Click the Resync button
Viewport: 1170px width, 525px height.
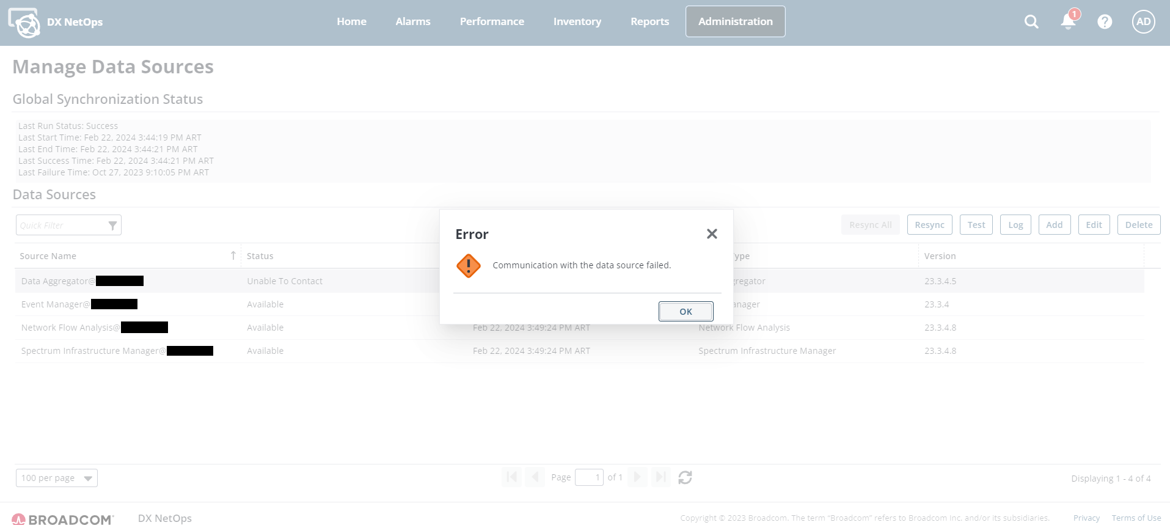[929, 225]
